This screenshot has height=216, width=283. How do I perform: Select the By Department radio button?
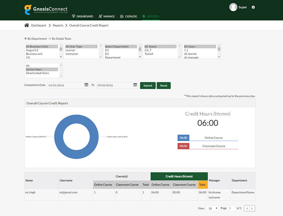tap(25, 38)
